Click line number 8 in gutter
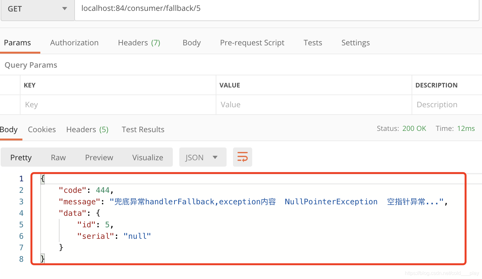Viewport: 482px width, 279px height. [21, 259]
